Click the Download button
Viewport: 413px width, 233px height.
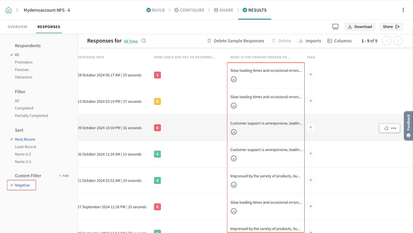(360, 27)
